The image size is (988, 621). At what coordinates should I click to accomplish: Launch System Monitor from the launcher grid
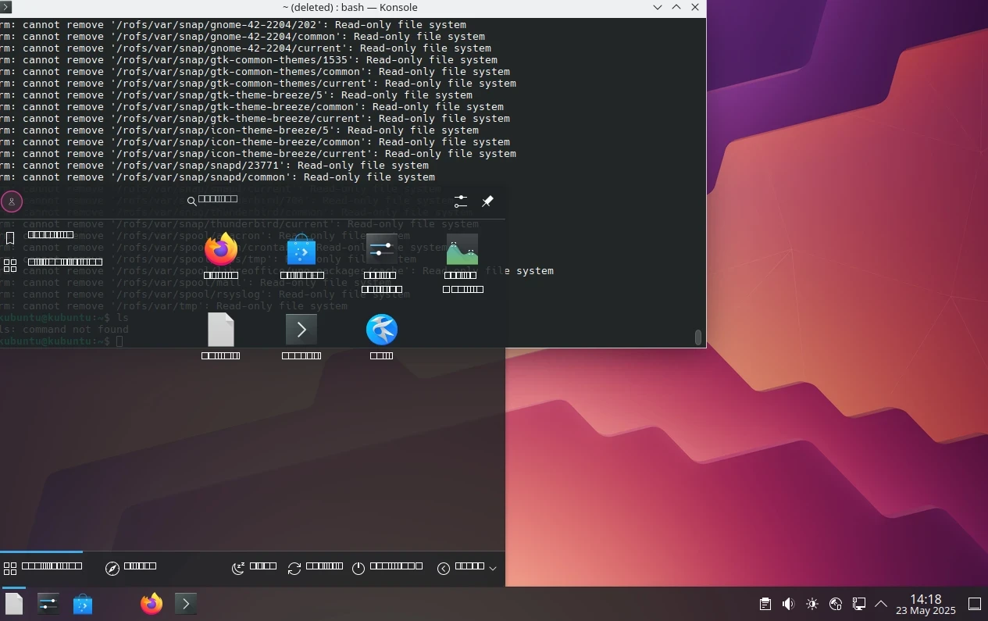pyautogui.click(x=462, y=262)
